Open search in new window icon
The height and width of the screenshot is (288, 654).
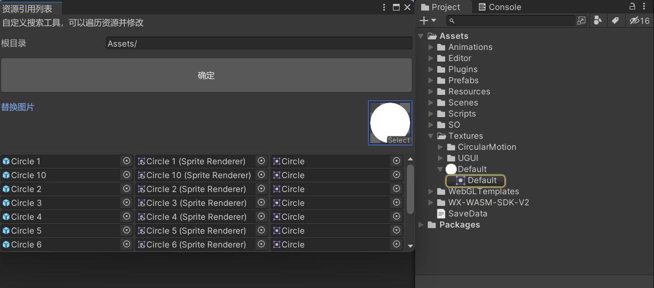point(581,21)
